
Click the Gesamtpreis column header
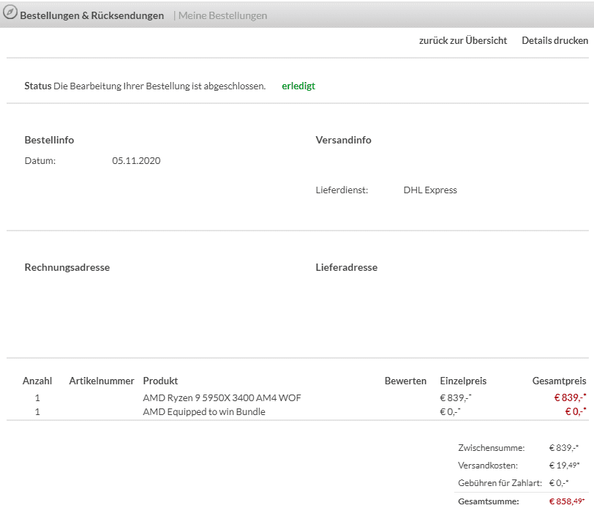(559, 381)
